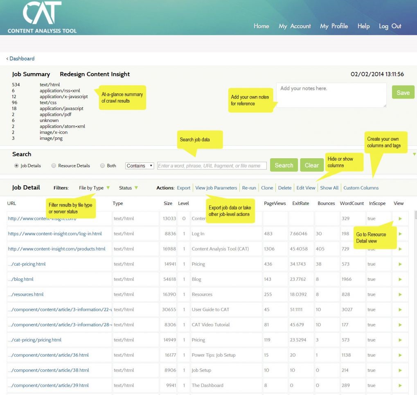This screenshot has width=417, height=395.
Task: Select the Resource Details radio button
Action: [x=54, y=166]
